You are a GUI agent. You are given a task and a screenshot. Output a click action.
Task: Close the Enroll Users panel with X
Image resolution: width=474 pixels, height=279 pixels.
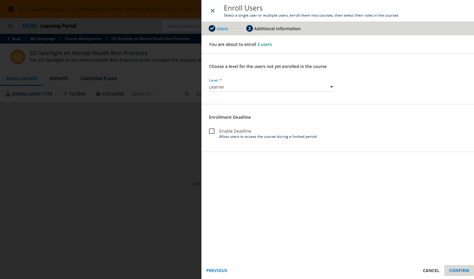click(213, 11)
